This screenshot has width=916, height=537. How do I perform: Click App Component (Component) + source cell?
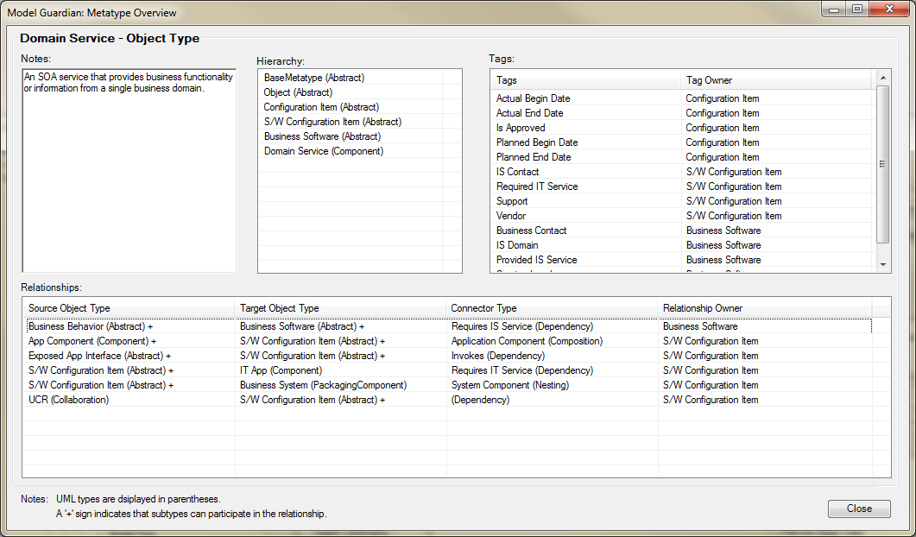(x=92, y=341)
